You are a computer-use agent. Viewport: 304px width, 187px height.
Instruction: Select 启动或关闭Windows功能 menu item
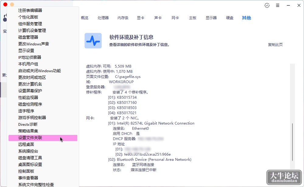pos(43,71)
